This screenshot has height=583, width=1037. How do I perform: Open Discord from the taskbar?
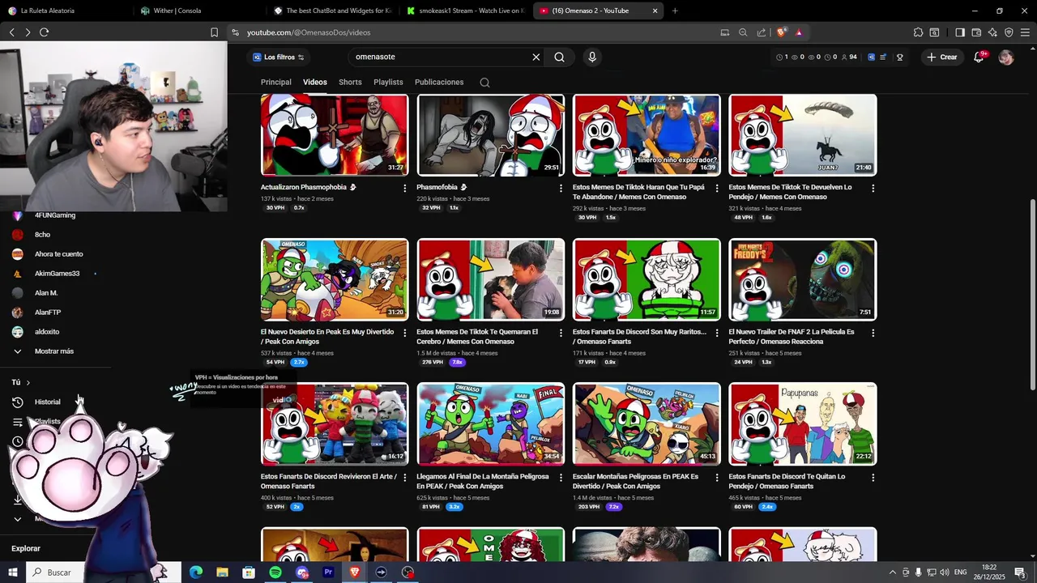302,572
